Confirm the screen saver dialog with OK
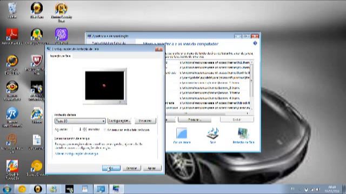346x194 pixels. click(x=111, y=168)
